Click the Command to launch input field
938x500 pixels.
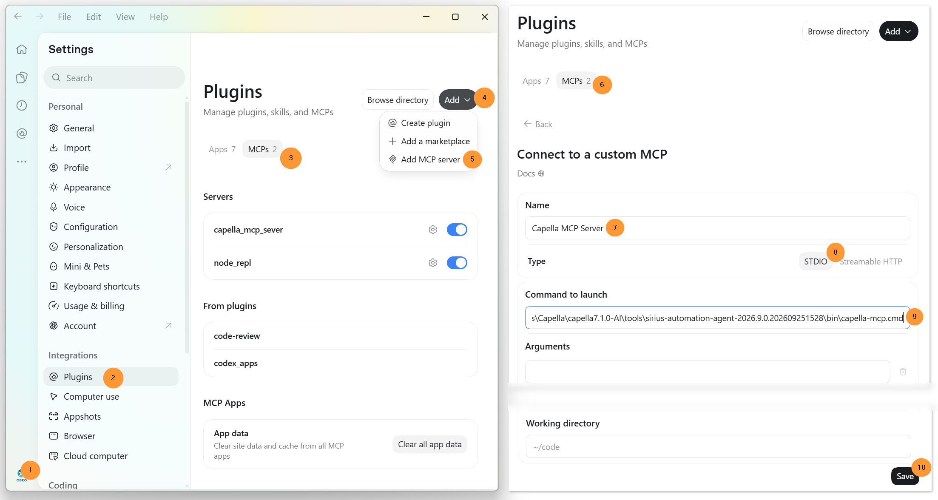tap(717, 318)
